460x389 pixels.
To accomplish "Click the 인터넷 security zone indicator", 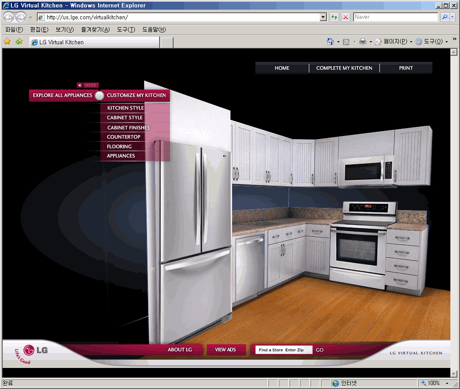I will 345,383.
